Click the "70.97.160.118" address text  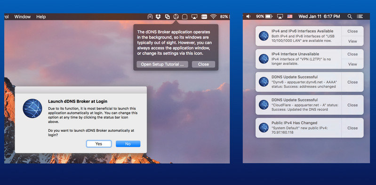coord(282,132)
